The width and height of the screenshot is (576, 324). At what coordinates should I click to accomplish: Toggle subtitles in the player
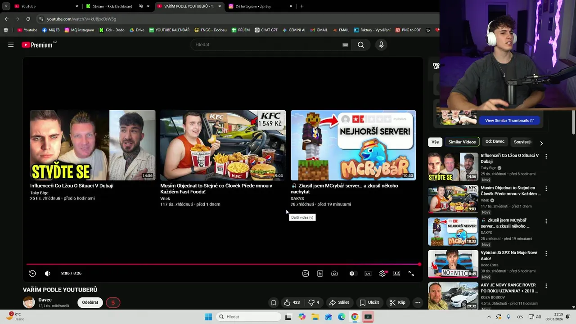(x=368, y=274)
